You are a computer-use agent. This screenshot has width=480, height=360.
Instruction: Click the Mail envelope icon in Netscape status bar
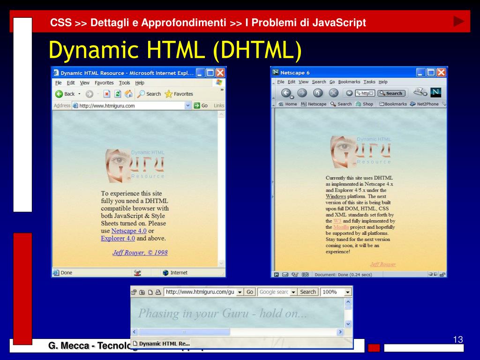click(285, 275)
